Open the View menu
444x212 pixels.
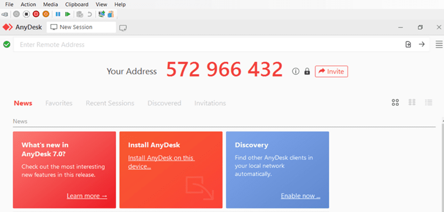102,5
